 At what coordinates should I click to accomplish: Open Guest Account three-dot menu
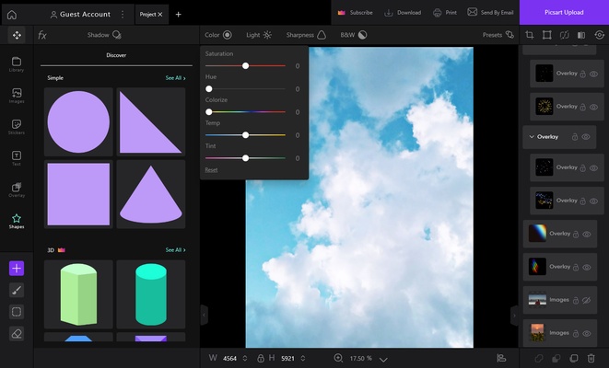pyautogui.click(x=123, y=15)
